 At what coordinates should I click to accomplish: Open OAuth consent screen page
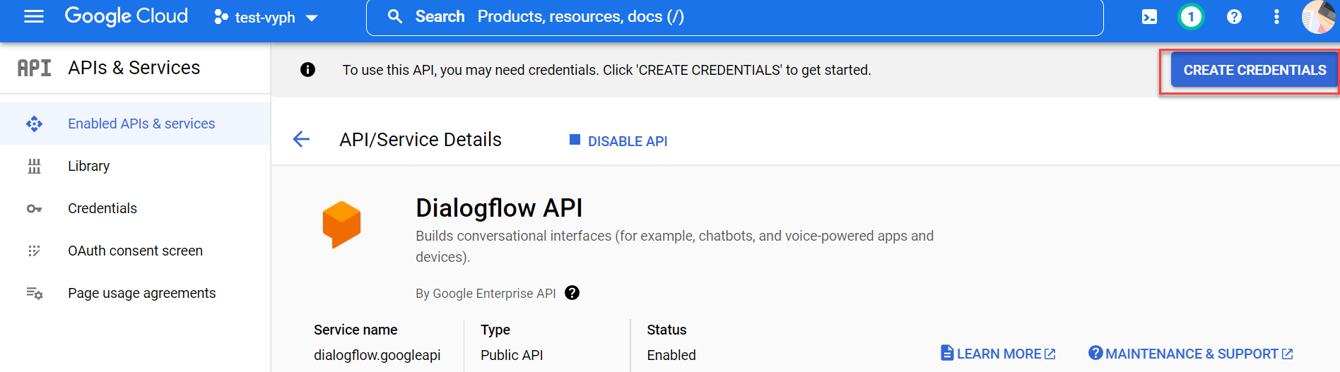135,251
